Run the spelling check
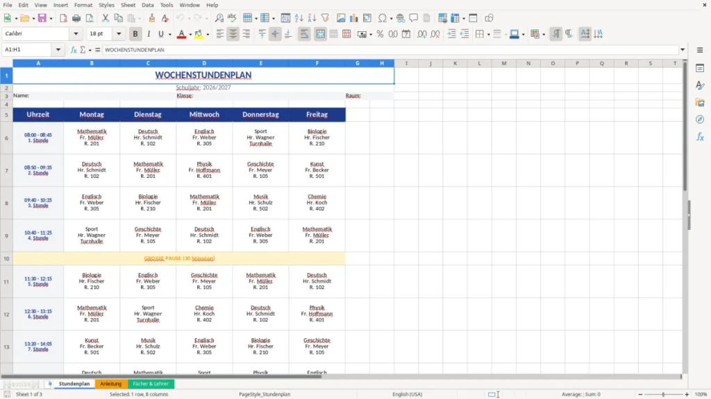 [x=232, y=18]
